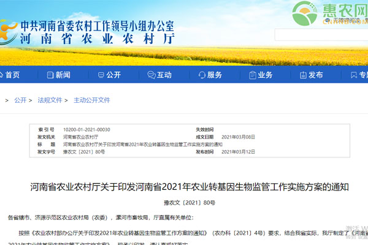Select issuing agency value 河南省农业农村厅
This screenshot has width=368, height=245.
pyautogui.click(x=80, y=137)
